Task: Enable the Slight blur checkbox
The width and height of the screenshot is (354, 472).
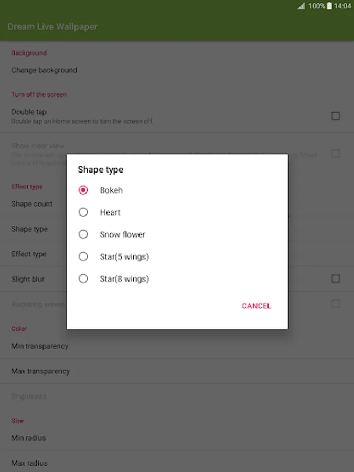Action: pyautogui.click(x=336, y=279)
